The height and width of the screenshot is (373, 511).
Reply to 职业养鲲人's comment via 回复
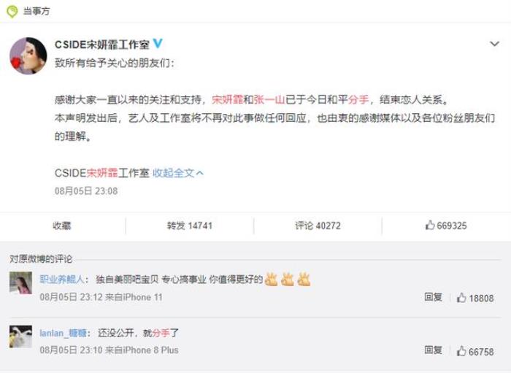pyautogui.click(x=434, y=298)
